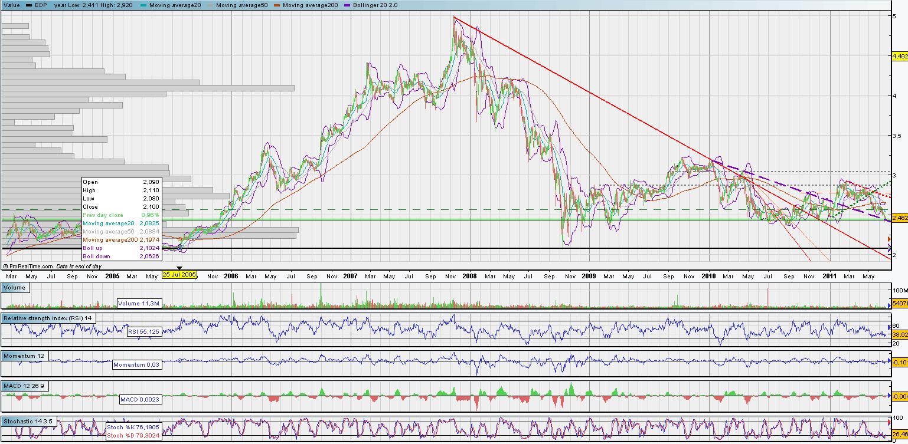Click Moving average200 2,1974 row in data box
Viewport: 908px width, 444px height.
122,240
